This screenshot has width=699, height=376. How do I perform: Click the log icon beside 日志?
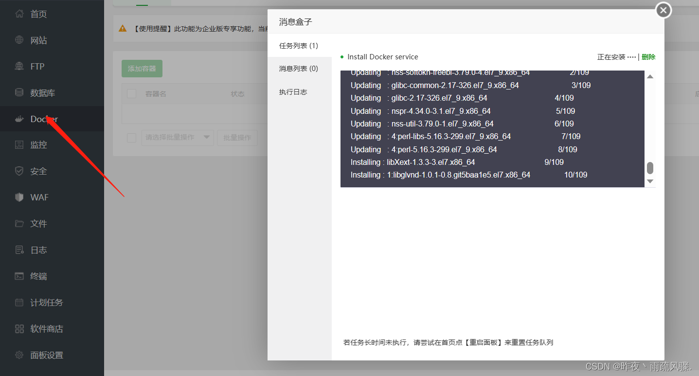(19, 250)
